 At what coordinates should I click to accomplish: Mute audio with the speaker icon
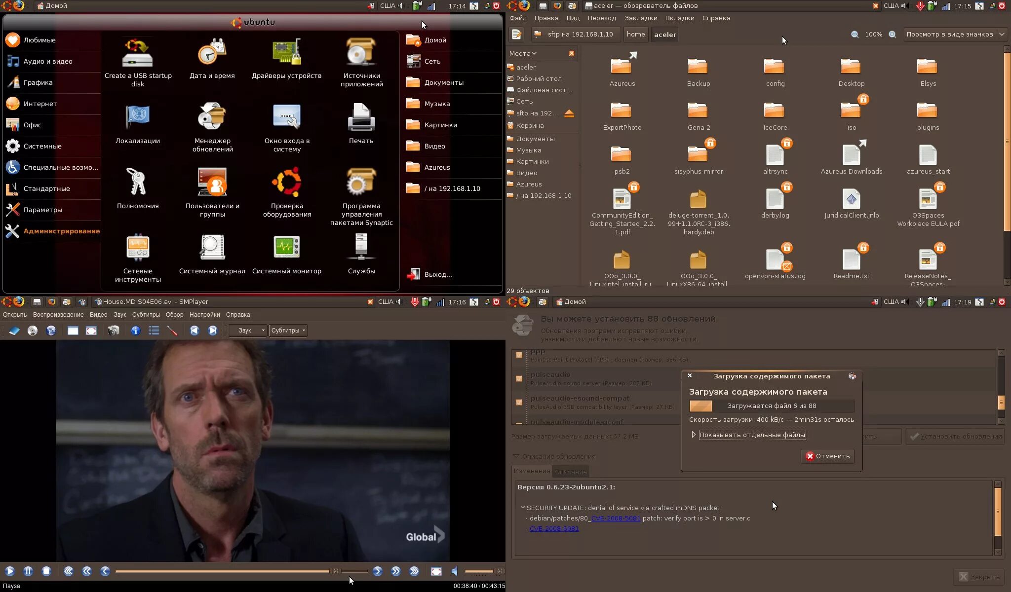click(x=455, y=571)
